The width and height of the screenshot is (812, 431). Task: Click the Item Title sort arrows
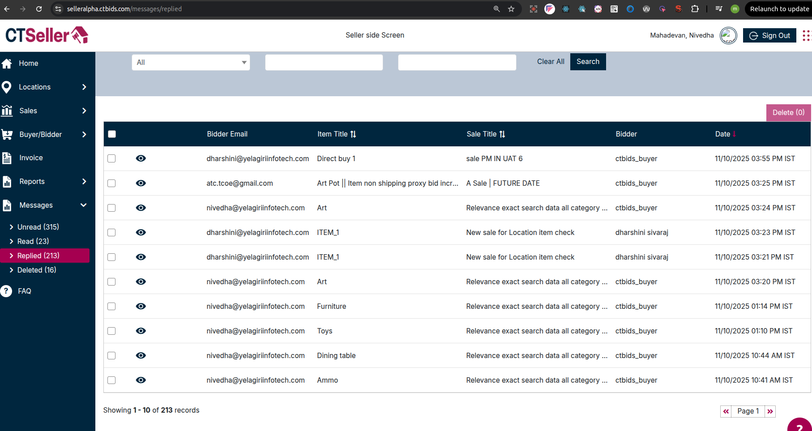(353, 134)
